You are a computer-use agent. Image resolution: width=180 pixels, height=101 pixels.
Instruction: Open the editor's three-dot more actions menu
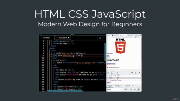pyautogui.click(x=103, y=38)
